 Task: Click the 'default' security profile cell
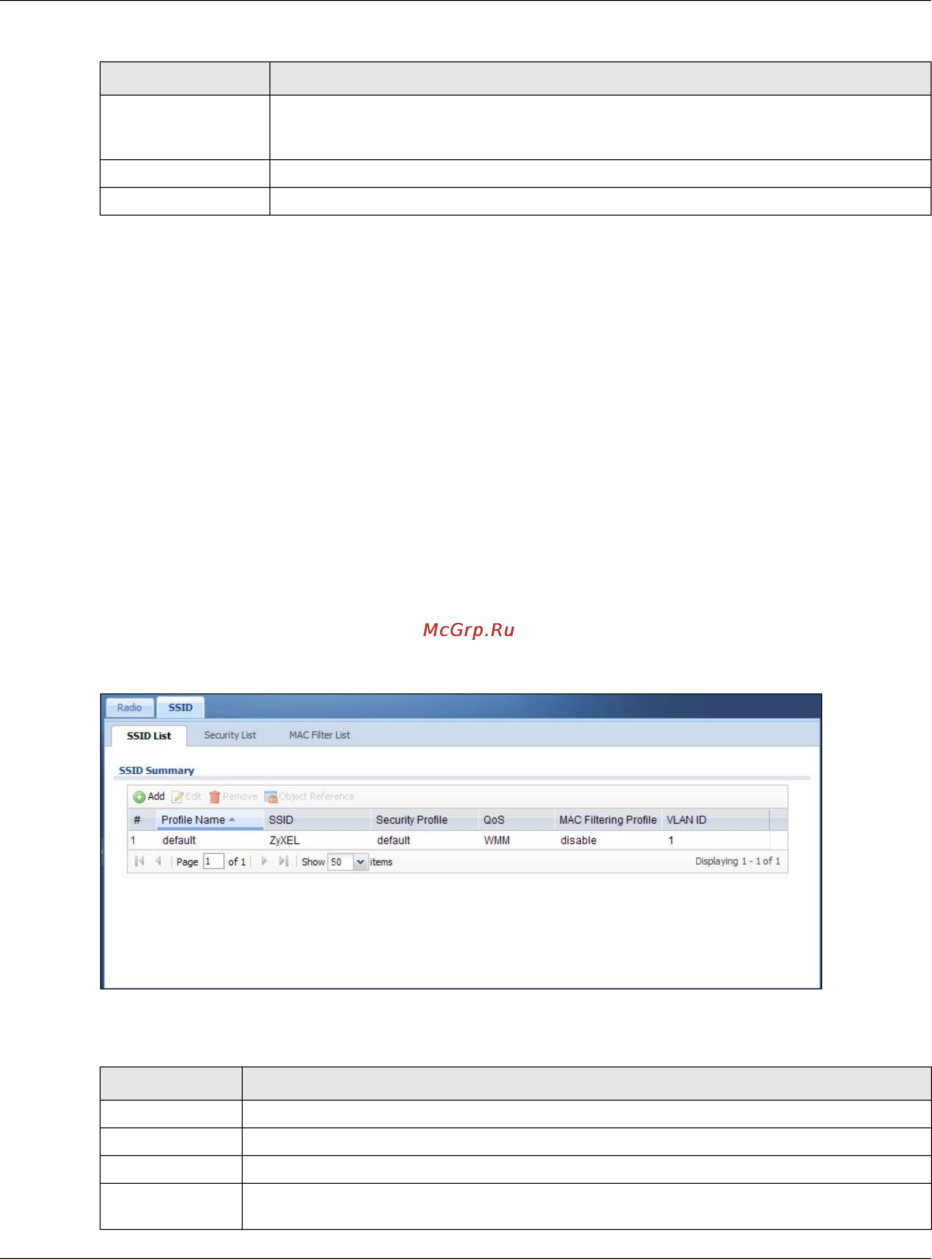coord(393,840)
